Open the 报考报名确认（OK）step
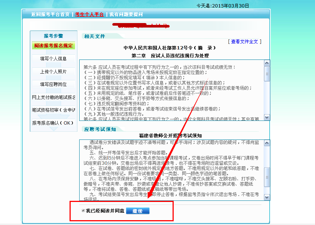This screenshot has height=225, width=315. pyautogui.click(x=54, y=123)
